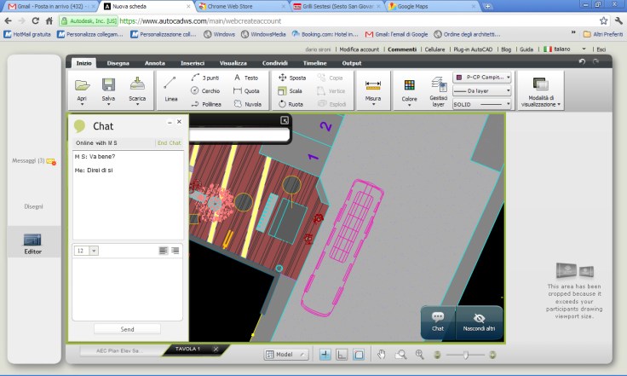Open the Timeline ribbon tab
The width and height of the screenshot is (627, 376).
[314, 62]
